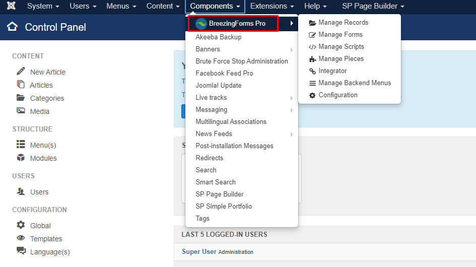This screenshot has width=476, height=267.
Task: Click the Media image icon
Action: click(21, 110)
